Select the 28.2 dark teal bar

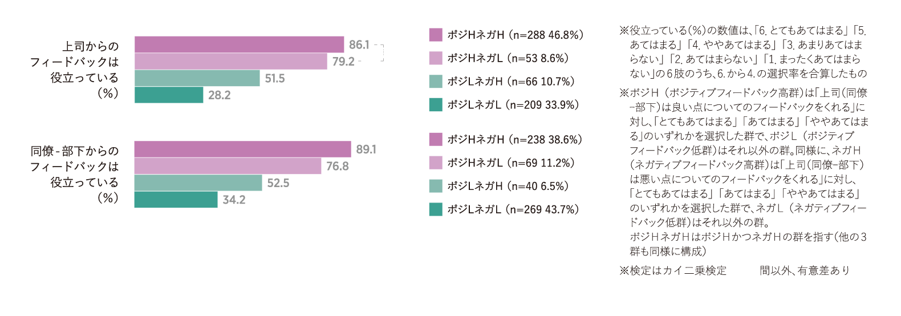[x=169, y=95]
